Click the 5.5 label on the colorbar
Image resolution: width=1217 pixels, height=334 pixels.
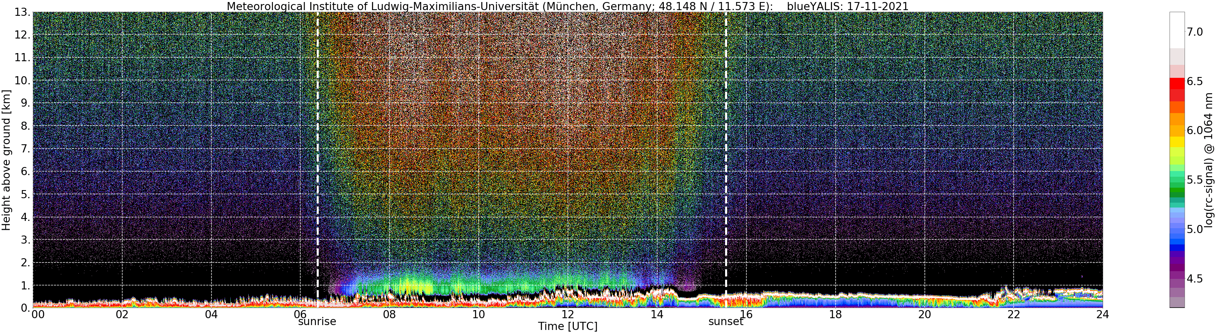(1195, 180)
